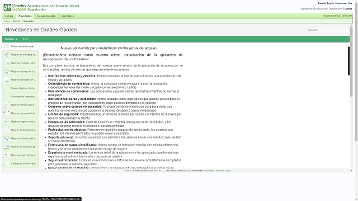Click the Denunciar abuso footer link
Image resolution: width=358 pixels, height=201 pixels.
click(223, 170)
